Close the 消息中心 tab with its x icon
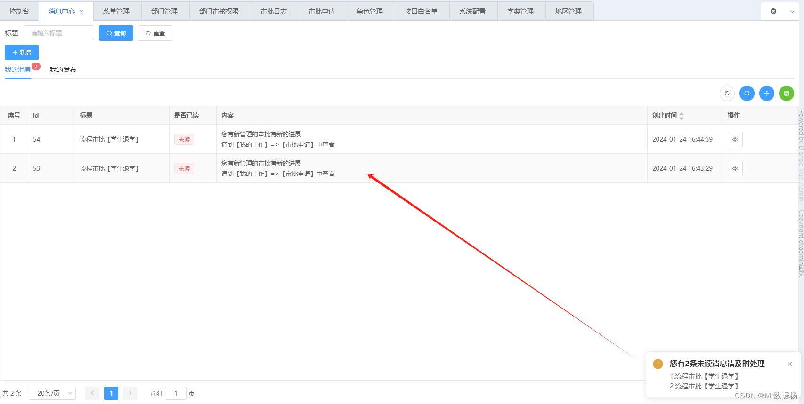The width and height of the screenshot is (804, 404). click(x=81, y=12)
